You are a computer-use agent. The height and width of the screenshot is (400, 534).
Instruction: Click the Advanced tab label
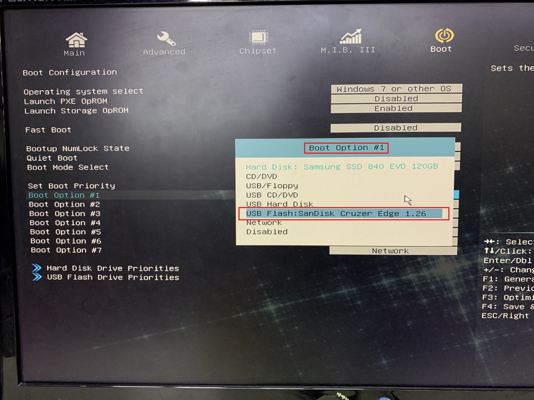tap(164, 52)
